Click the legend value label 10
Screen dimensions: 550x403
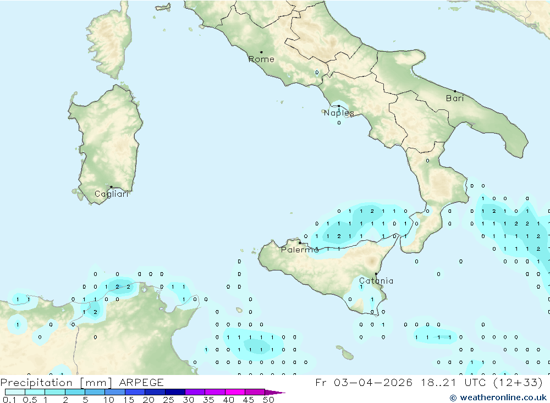coord(108,400)
